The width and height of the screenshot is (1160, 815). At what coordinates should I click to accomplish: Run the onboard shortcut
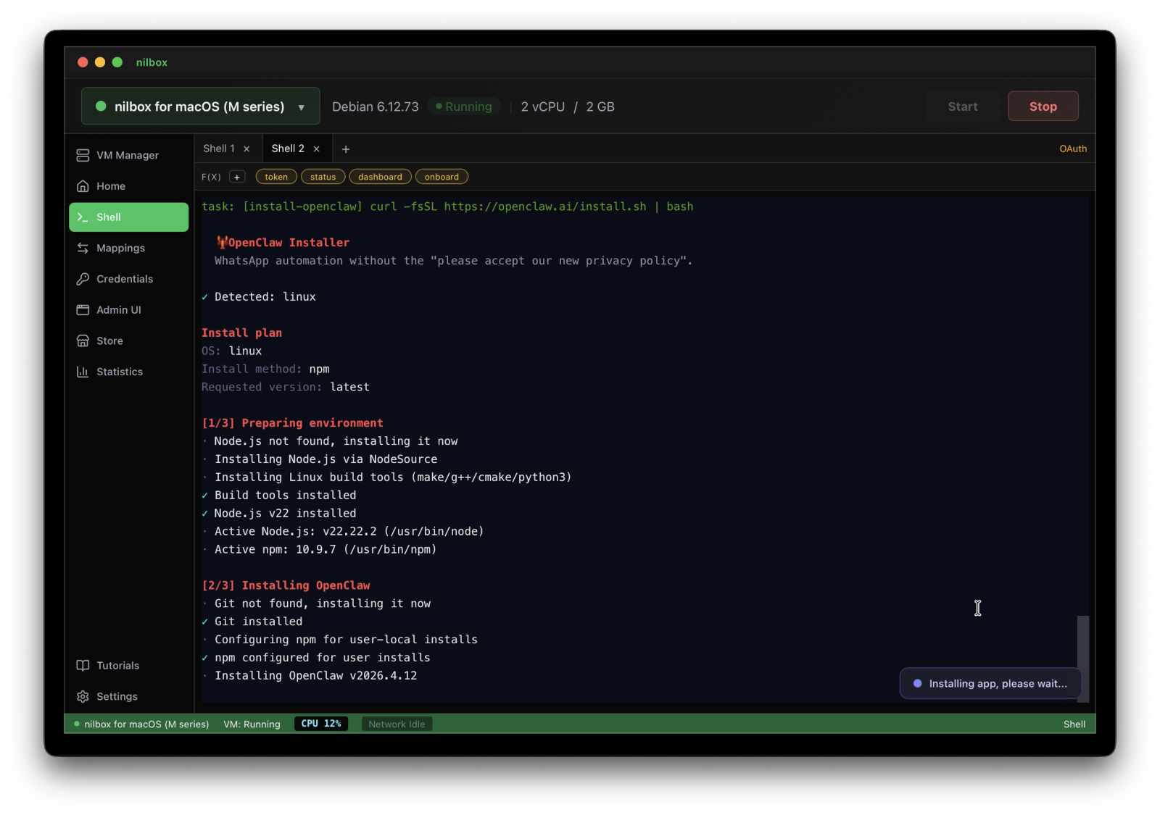[x=442, y=177]
